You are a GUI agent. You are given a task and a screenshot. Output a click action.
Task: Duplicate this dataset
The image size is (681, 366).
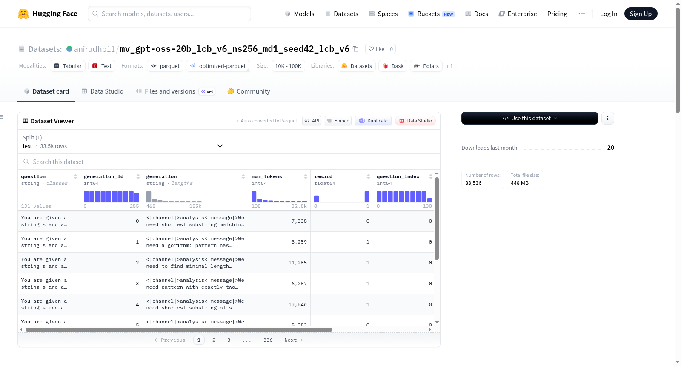point(373,121)
